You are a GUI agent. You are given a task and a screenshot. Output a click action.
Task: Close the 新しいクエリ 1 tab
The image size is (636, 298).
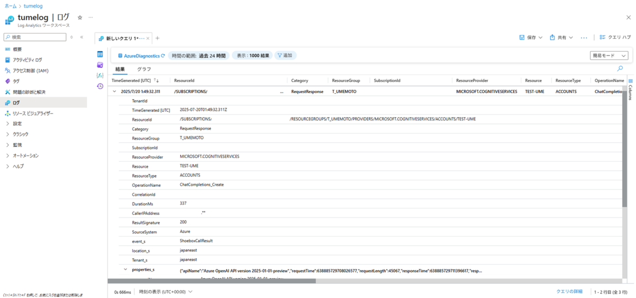pyautogui.click(x=148, y=38)
